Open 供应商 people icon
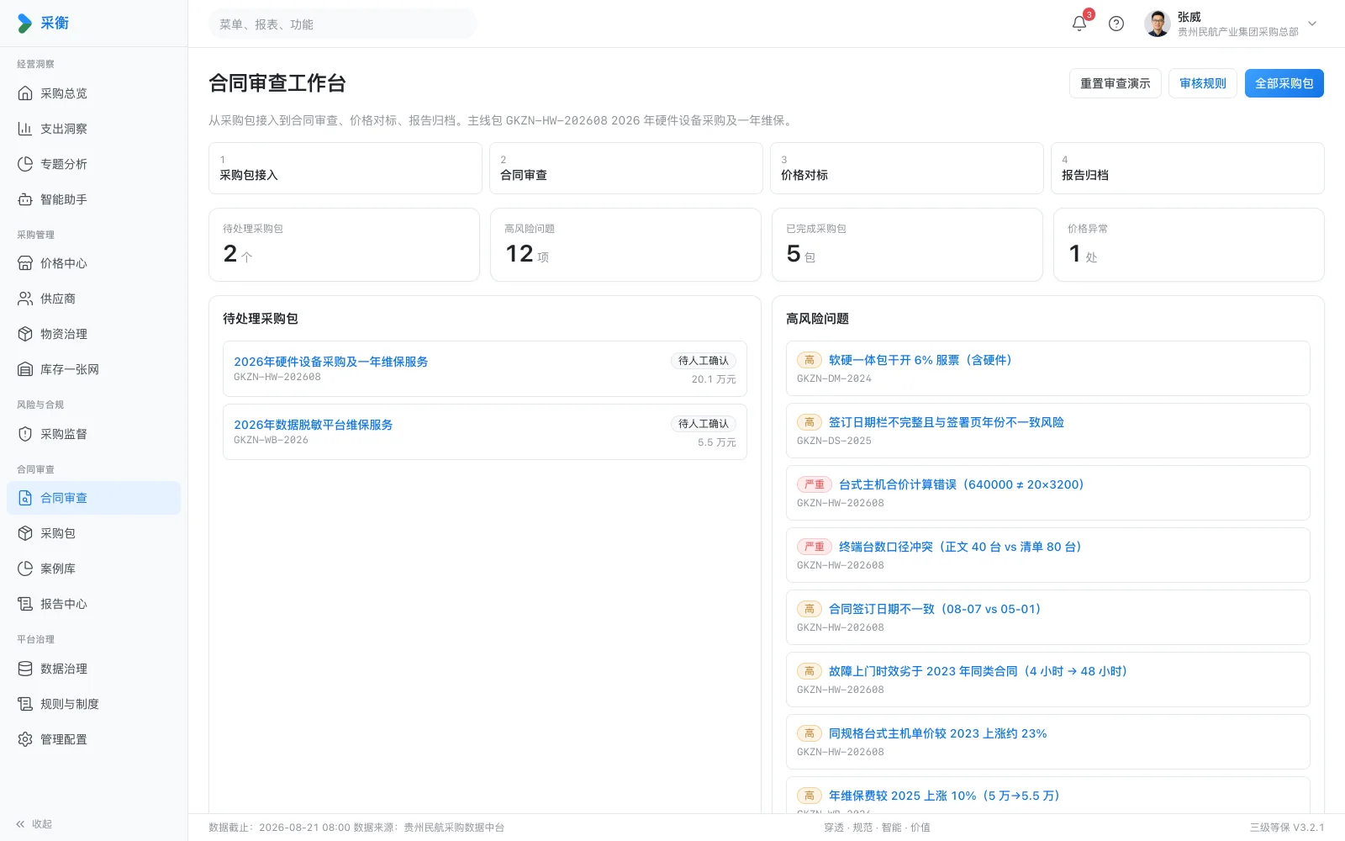 25,299
